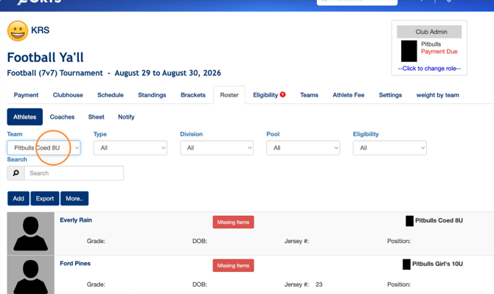The width and height of the screenshot is (494, 294).
Task: Click the Export button
Action: pyautogui.click(x=45, y=198)
